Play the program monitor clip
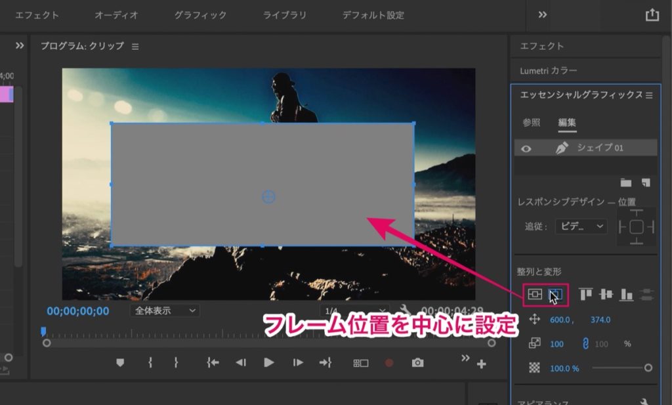The image size is (672, 405). coord(268,362)
